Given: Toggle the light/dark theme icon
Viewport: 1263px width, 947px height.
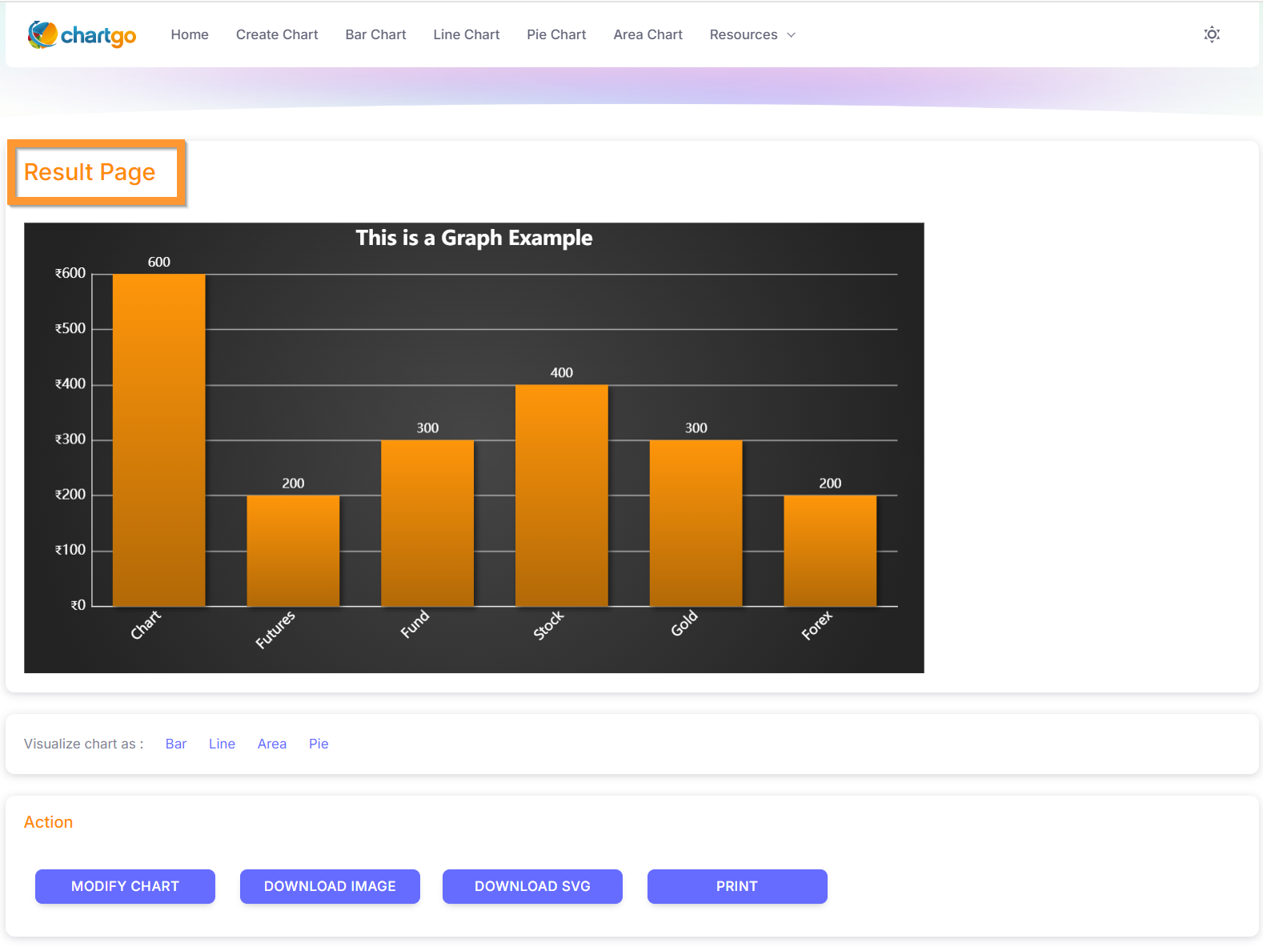Looking at the screenshot, I should (1212, 34).
